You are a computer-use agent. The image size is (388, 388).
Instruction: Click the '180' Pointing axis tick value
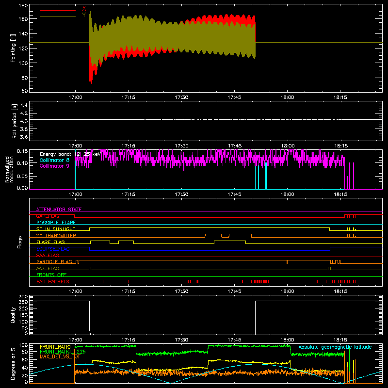pyautogui.click(x=23, y=6)
